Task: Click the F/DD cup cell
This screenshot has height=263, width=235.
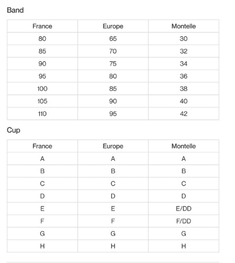Action: click(184, 221)
